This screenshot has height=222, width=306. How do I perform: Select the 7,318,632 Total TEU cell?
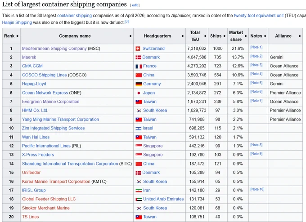click(197, 49)
